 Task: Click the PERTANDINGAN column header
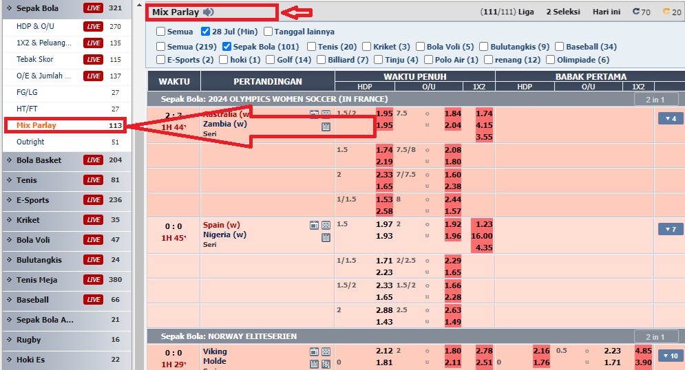tap(268, 82)
